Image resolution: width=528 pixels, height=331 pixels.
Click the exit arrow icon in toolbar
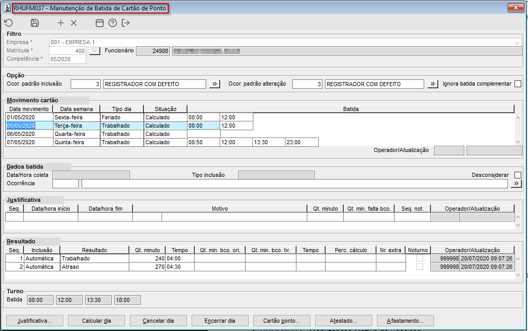pyautogui.click(x=126, y=23)
